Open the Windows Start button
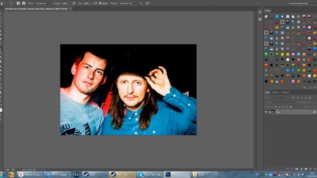The image size is (317, 178). (1, 175)
